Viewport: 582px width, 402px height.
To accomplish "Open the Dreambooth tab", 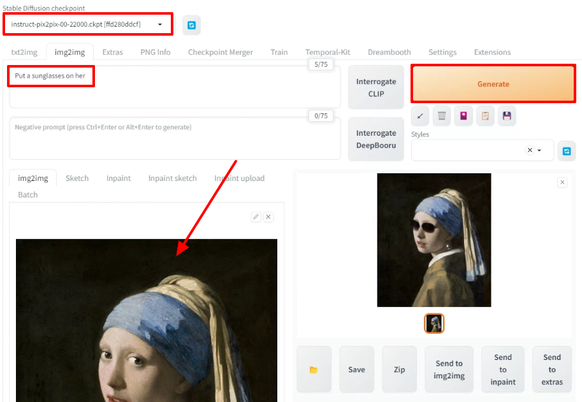I will point(389,52).
